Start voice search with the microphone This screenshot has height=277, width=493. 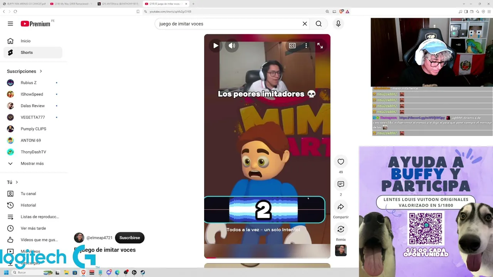point(338,24)
